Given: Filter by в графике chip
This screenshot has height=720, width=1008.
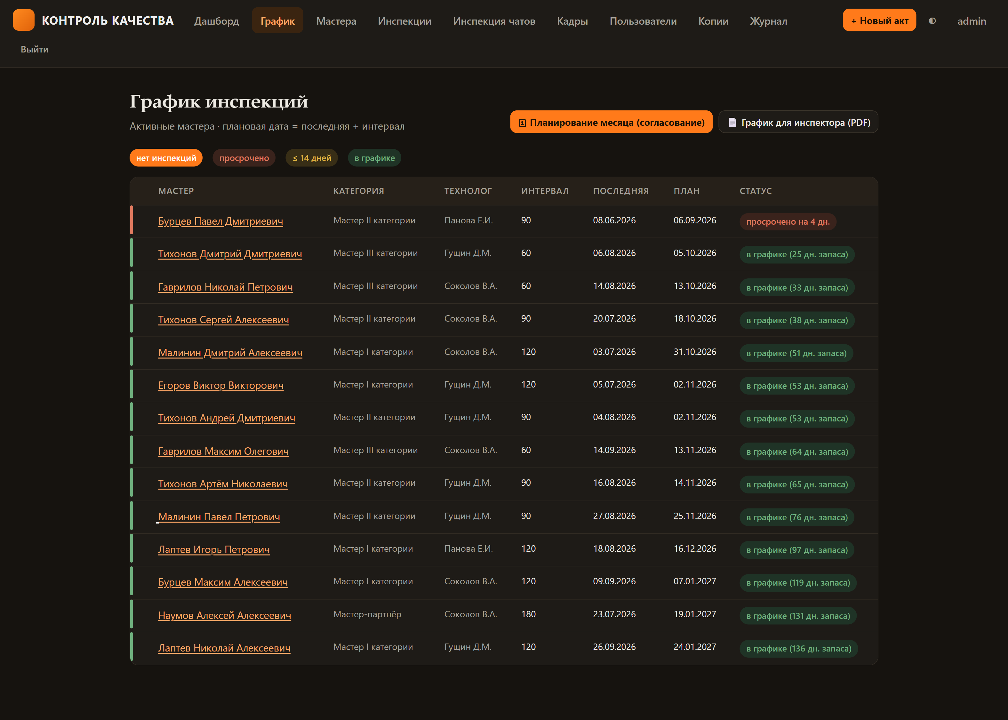Looking at the screenshot, I should (374, 158).
